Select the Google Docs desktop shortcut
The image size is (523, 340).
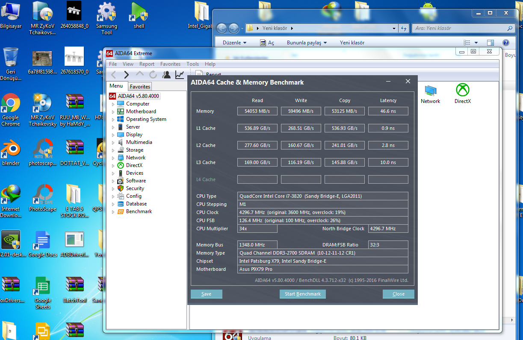click(x=43, y=244)
